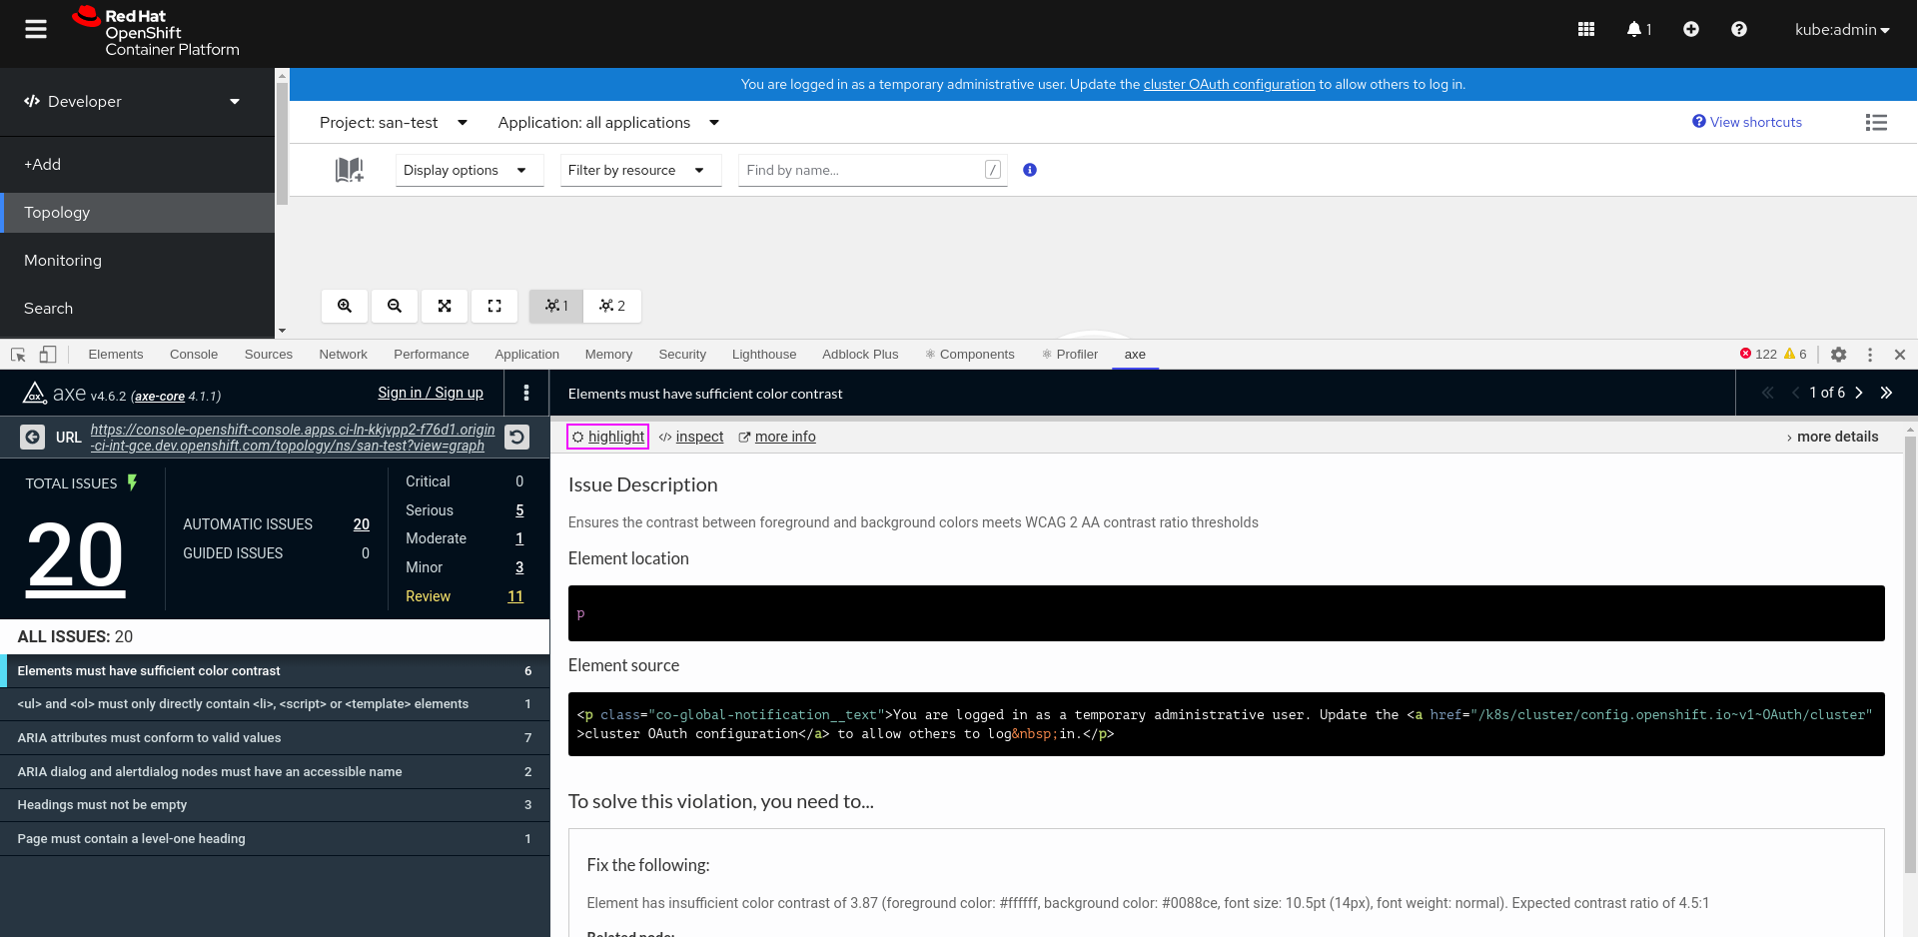Filter by Review issues count 11

pyautogui.click(x=515, y=596)
